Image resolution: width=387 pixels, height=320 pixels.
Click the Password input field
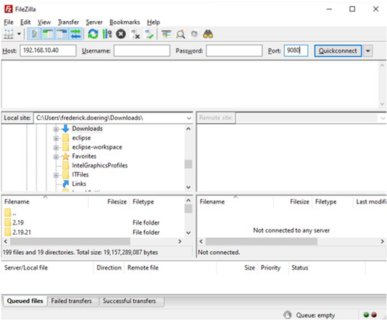(235, 50)
